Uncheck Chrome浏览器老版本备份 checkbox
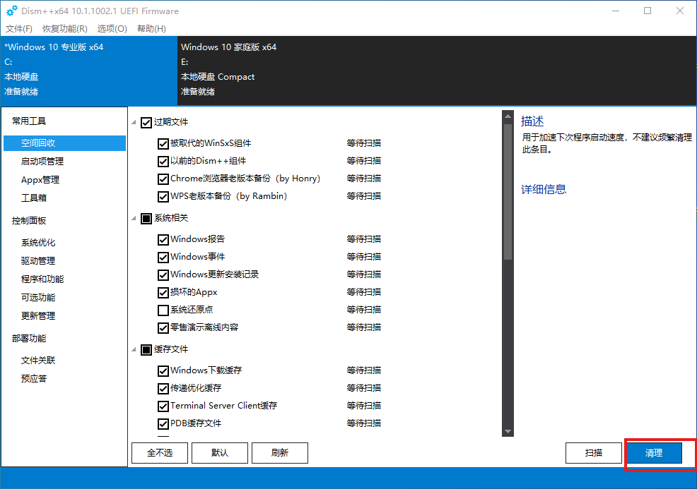The height and width of the screenshot is (489, 697). [x=163, y=179]
